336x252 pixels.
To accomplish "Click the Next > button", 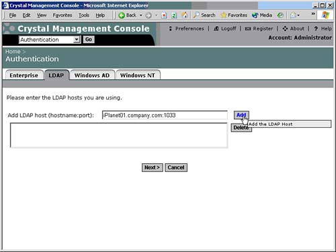I will (x=152, y=167).
